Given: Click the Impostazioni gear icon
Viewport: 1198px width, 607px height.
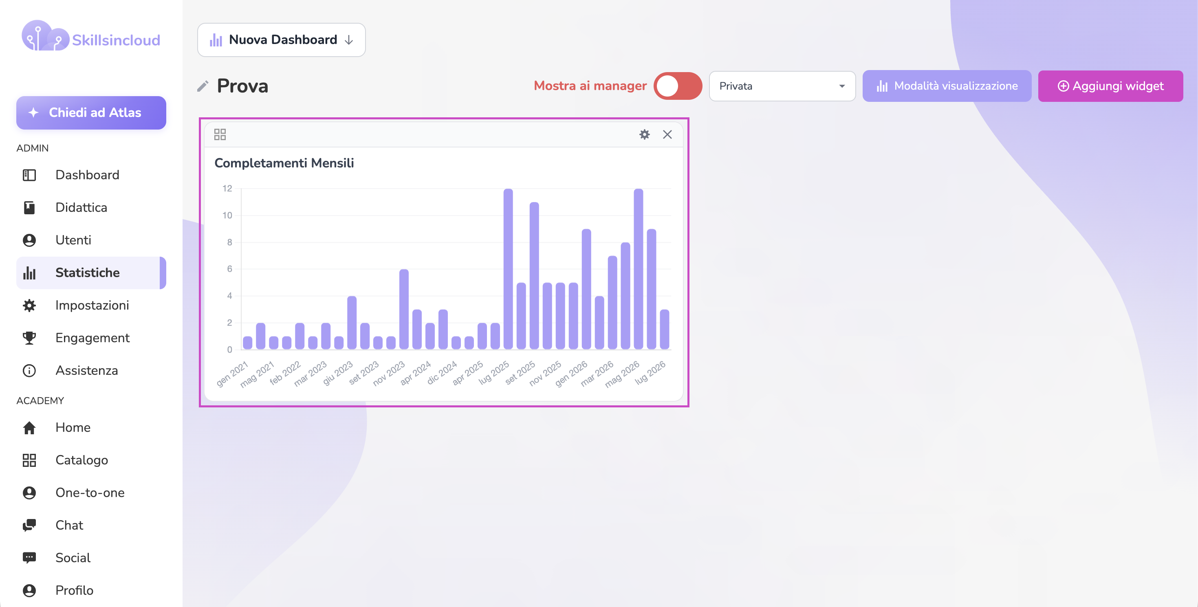Looking at the screenshot, I should (29, 306).
